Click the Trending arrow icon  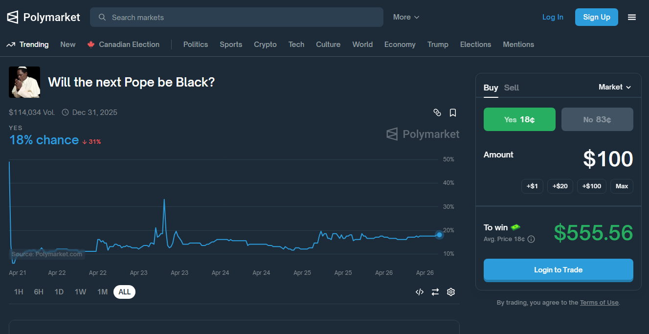11,45
